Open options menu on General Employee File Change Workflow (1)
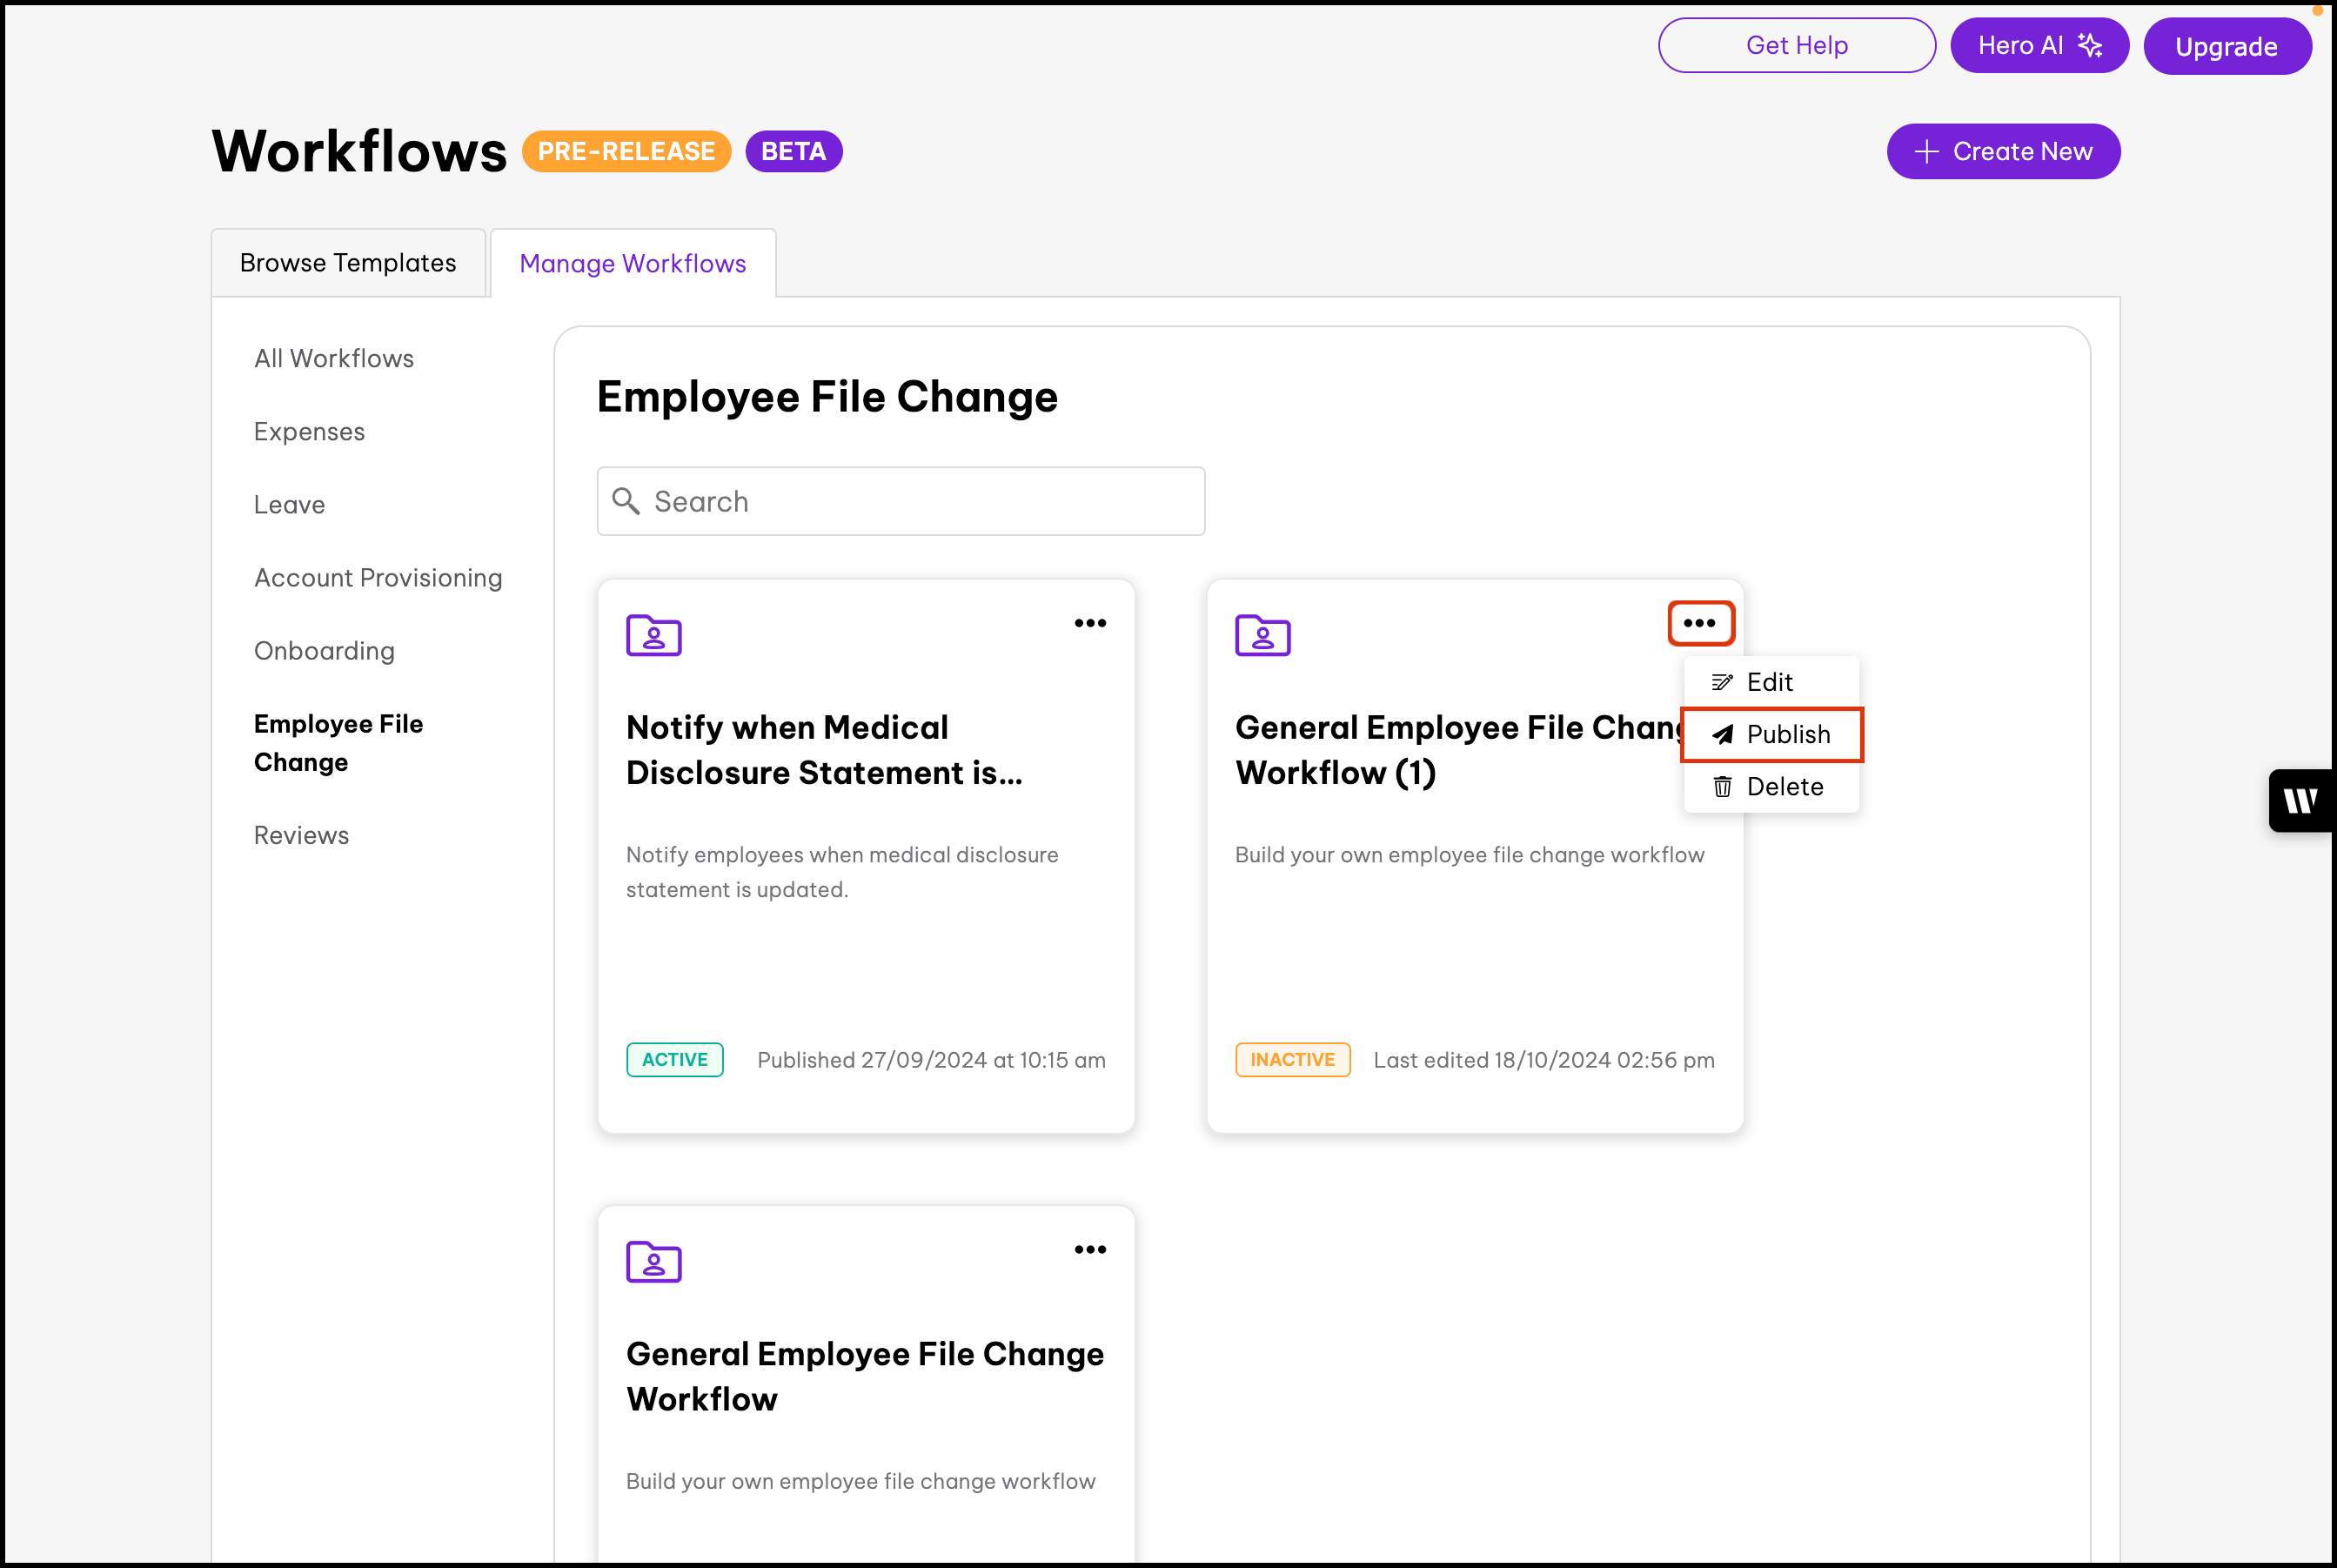 coord(1699,623)
